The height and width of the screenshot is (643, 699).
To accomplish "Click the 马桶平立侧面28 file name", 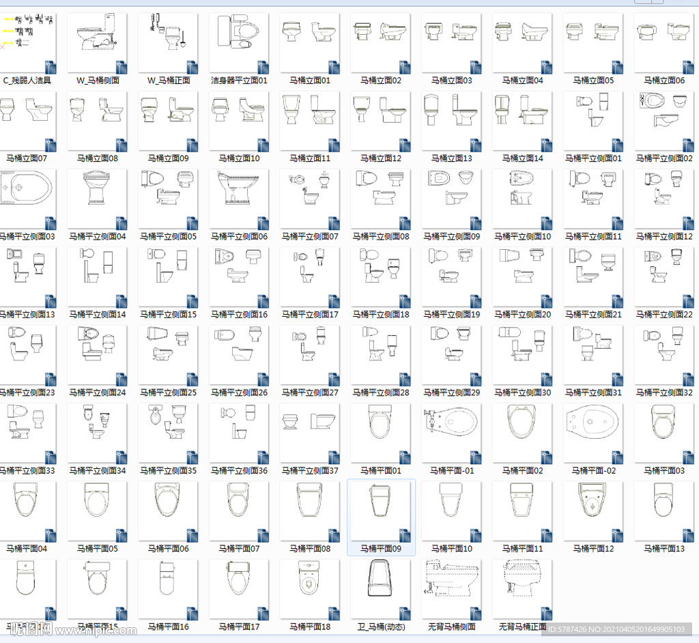I will point(381,392).
